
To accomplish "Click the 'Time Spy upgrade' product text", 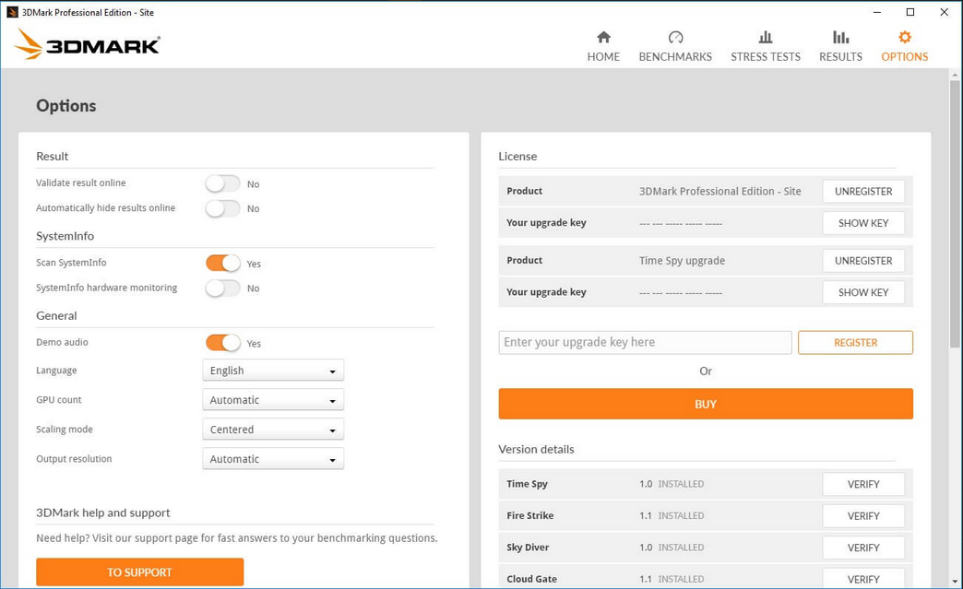I will click(x=682, y=261).
